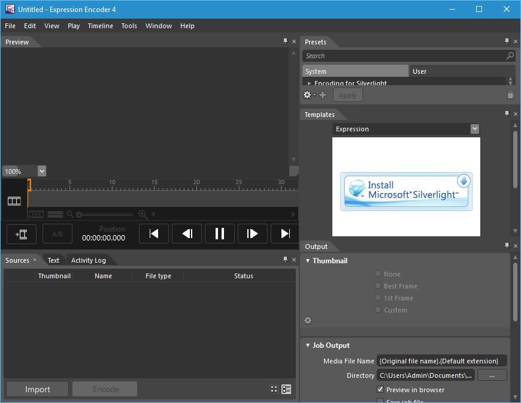Viewport: 521px width, 403px height.
Task: Open the Timeline menu
Action: coord(100,26)
